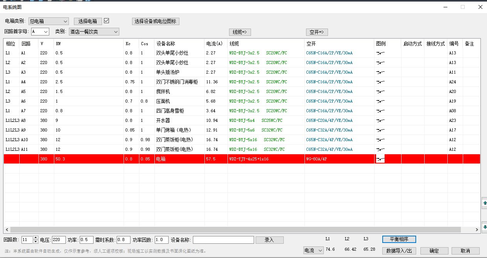Viewport: 487px width, 258px height.
Task: Select the 四门高身雪柜 device name cell
Action: coord(179,111)
